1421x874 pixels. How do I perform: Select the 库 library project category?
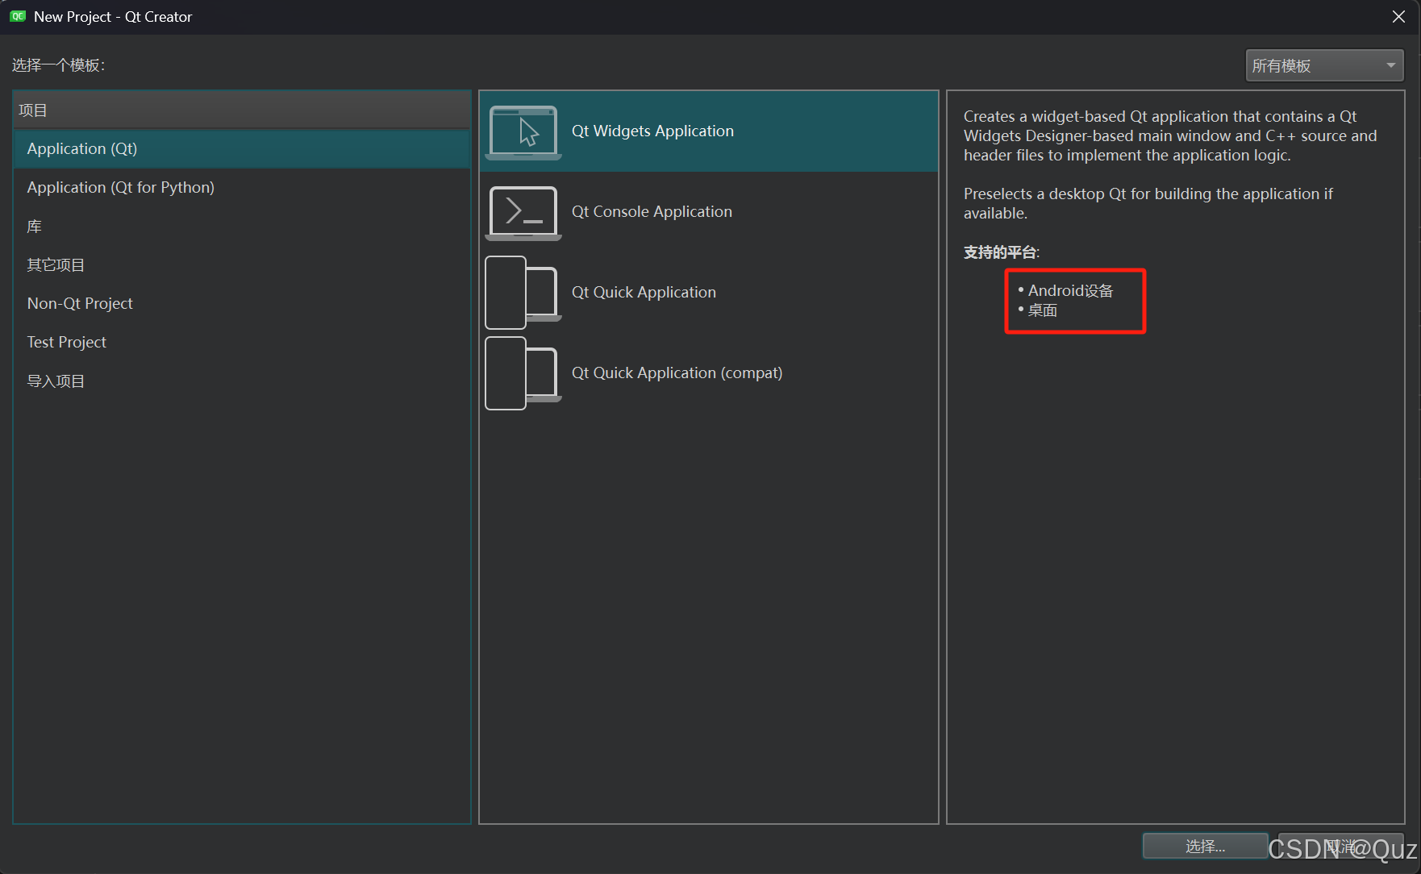click(34, 226)
